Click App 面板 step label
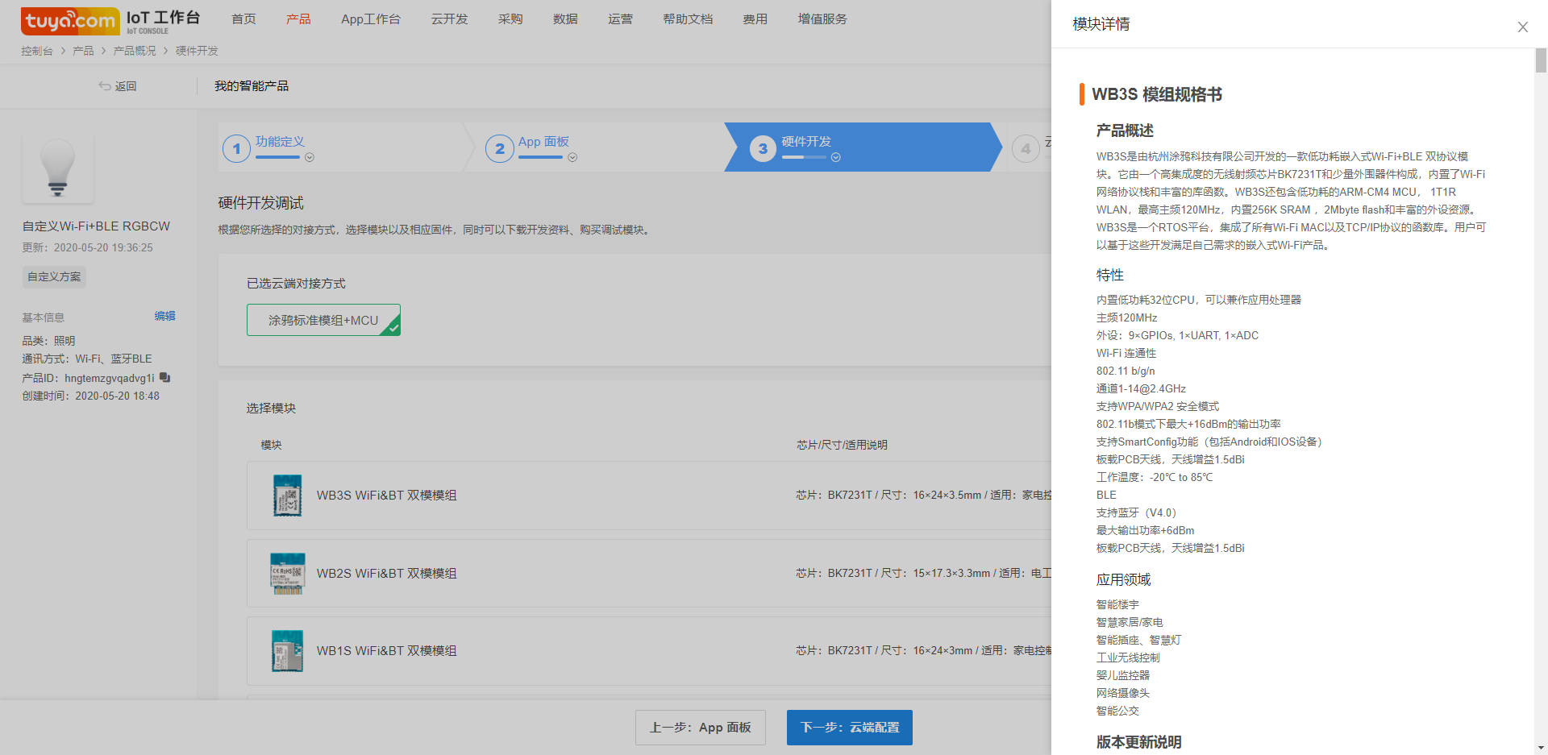The width and height of the screenshot is (1548, 755). coord(543,142)
